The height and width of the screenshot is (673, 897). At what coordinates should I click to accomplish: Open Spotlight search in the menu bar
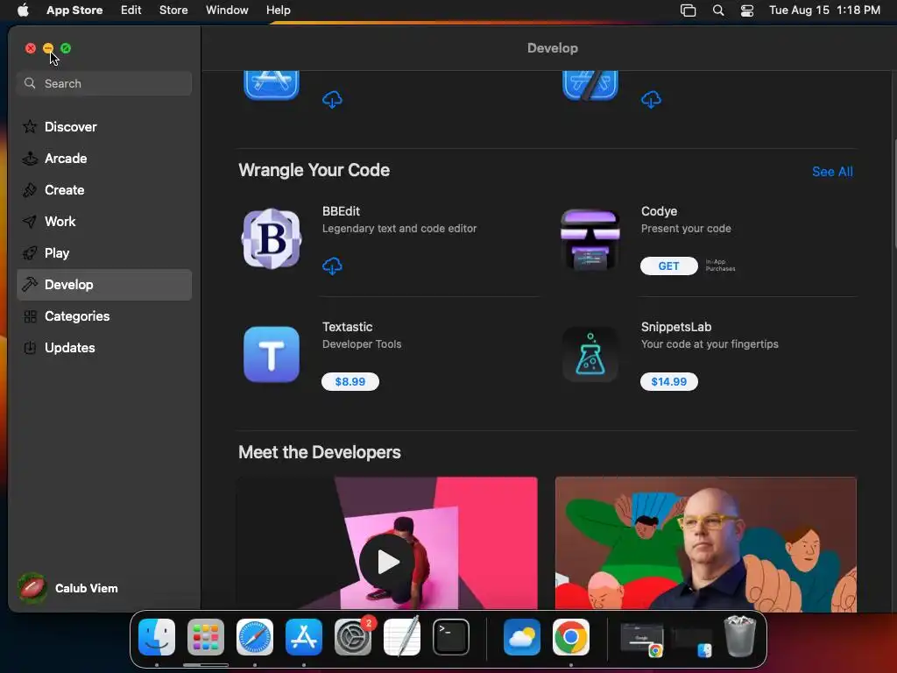(x=718, y=11)
